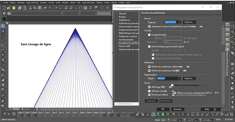Image resolution: width=235 pixels, height=122 pixels.
Task: Cut selection with the scissors icon
Action: (30, 8)
